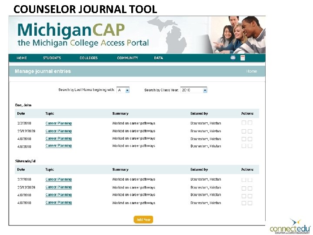
Task: Open the COLLEGES menu
Action: [x=89, y=58]
